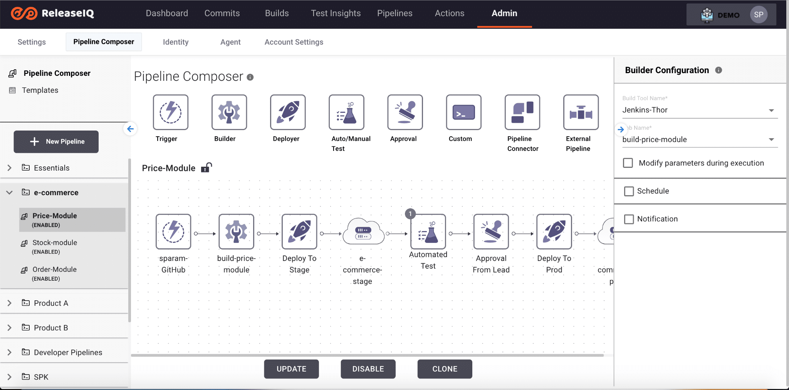
Task: Open Builder Configuration info icon
Action: [x=718, y=70]
